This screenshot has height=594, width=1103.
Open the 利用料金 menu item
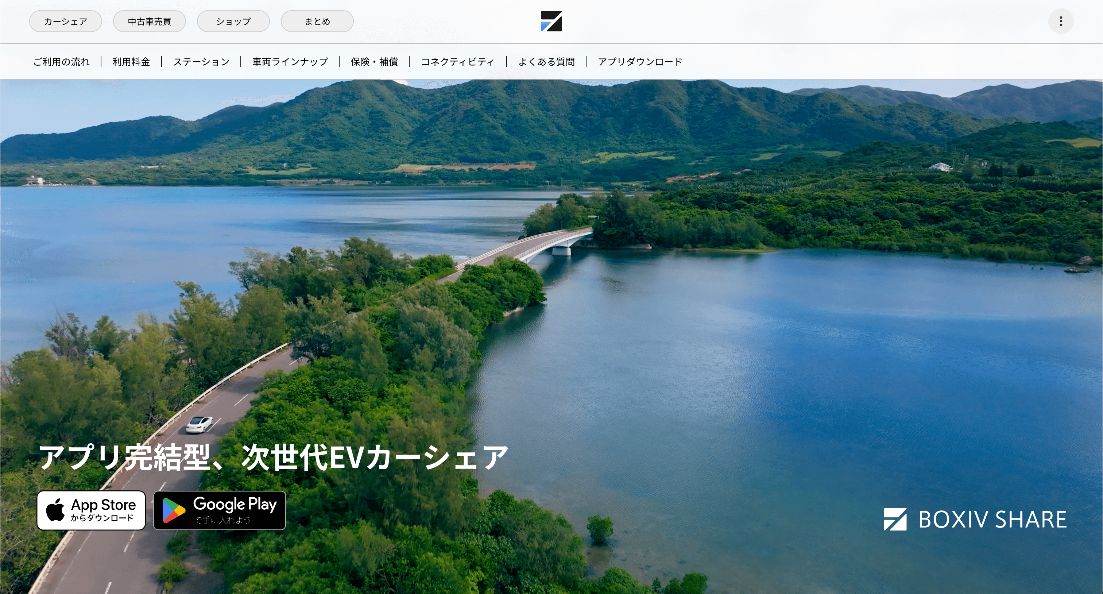131,62
